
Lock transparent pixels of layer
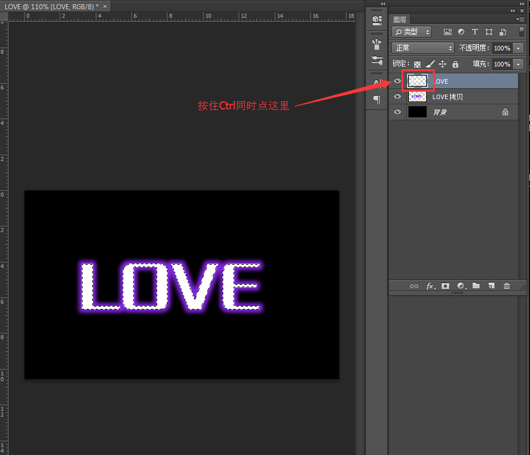[417, 65]
